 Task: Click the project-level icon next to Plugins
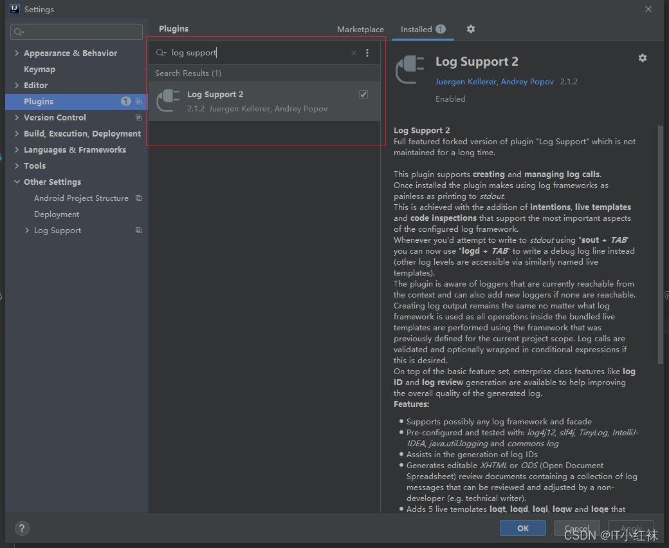[139, 102]
